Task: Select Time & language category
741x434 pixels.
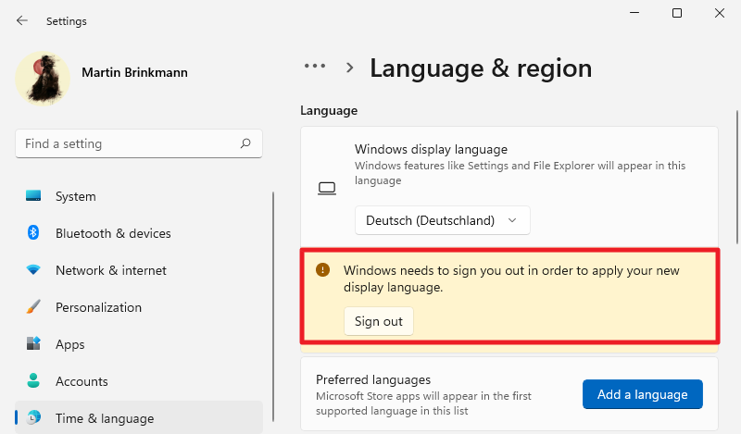Action: click(139, 418)
